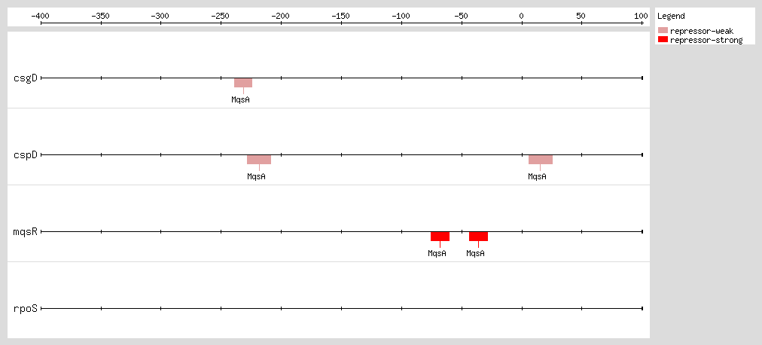Click the rpoS gene label
The height and width of the screenshot is (345, 762).
26,309
